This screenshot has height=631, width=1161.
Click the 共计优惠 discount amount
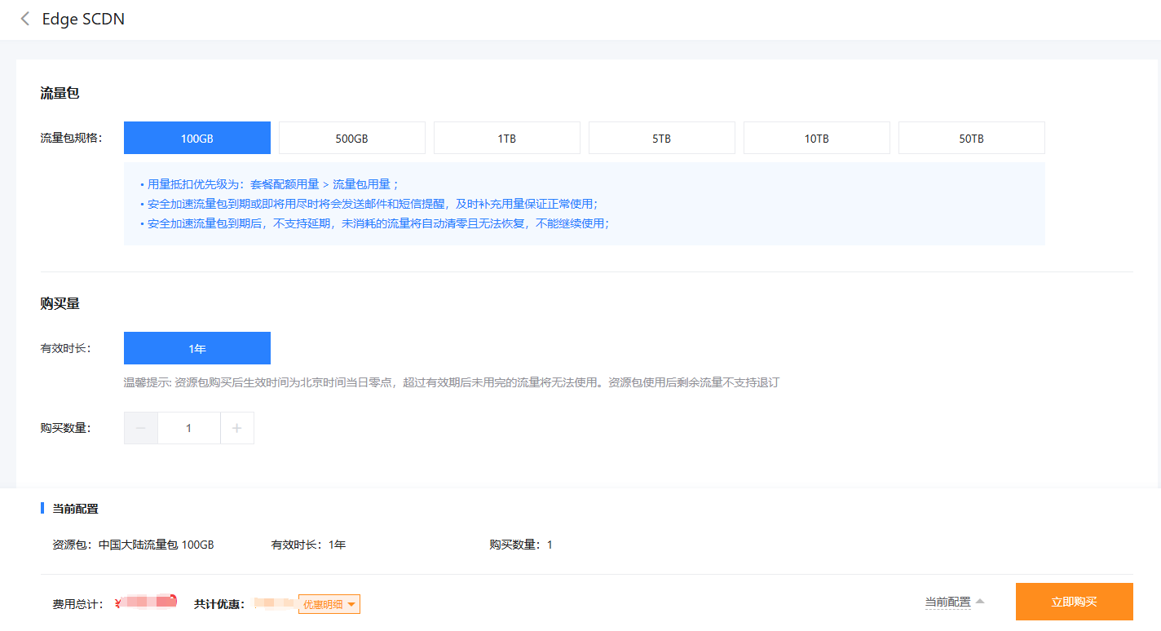coord(273,604)
